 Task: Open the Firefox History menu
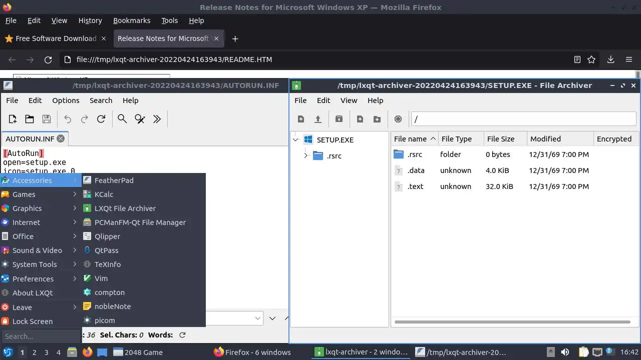(x=90, y=20)
